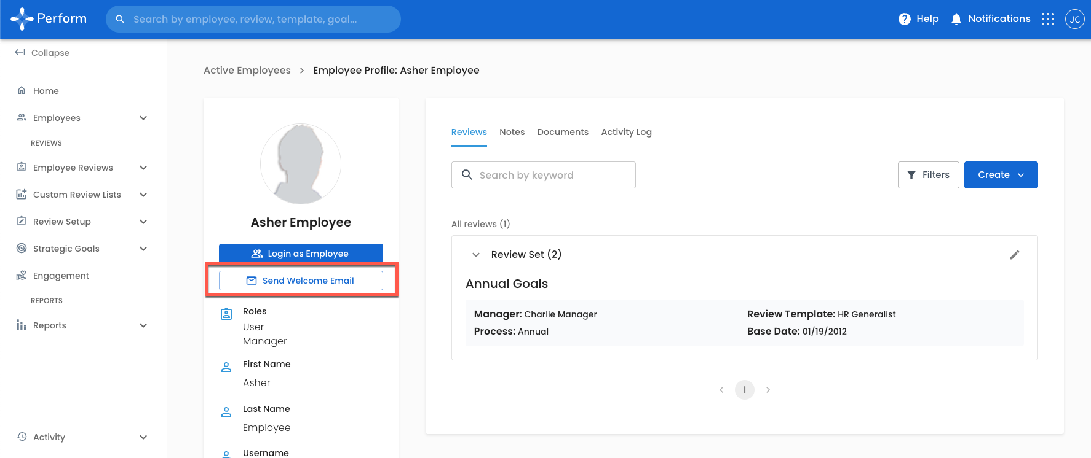This screenshot has height=458, width=1091.
Task: Expand the Employees menu chevron
Action: tap(143, 118)
